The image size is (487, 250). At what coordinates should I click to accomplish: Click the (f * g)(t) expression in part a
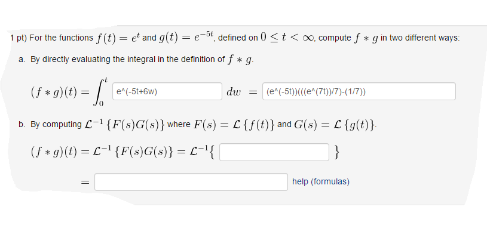coord(50,92)
